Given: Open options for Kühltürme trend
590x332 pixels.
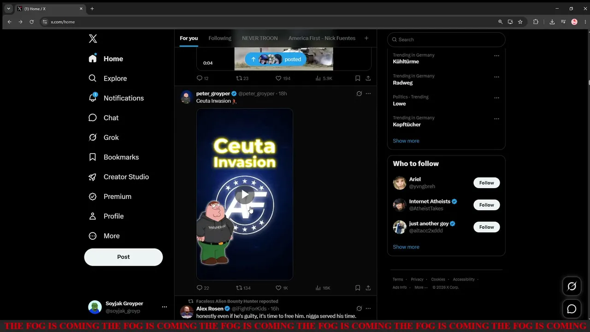Looking at the screenshot, I should click(496, 56).
